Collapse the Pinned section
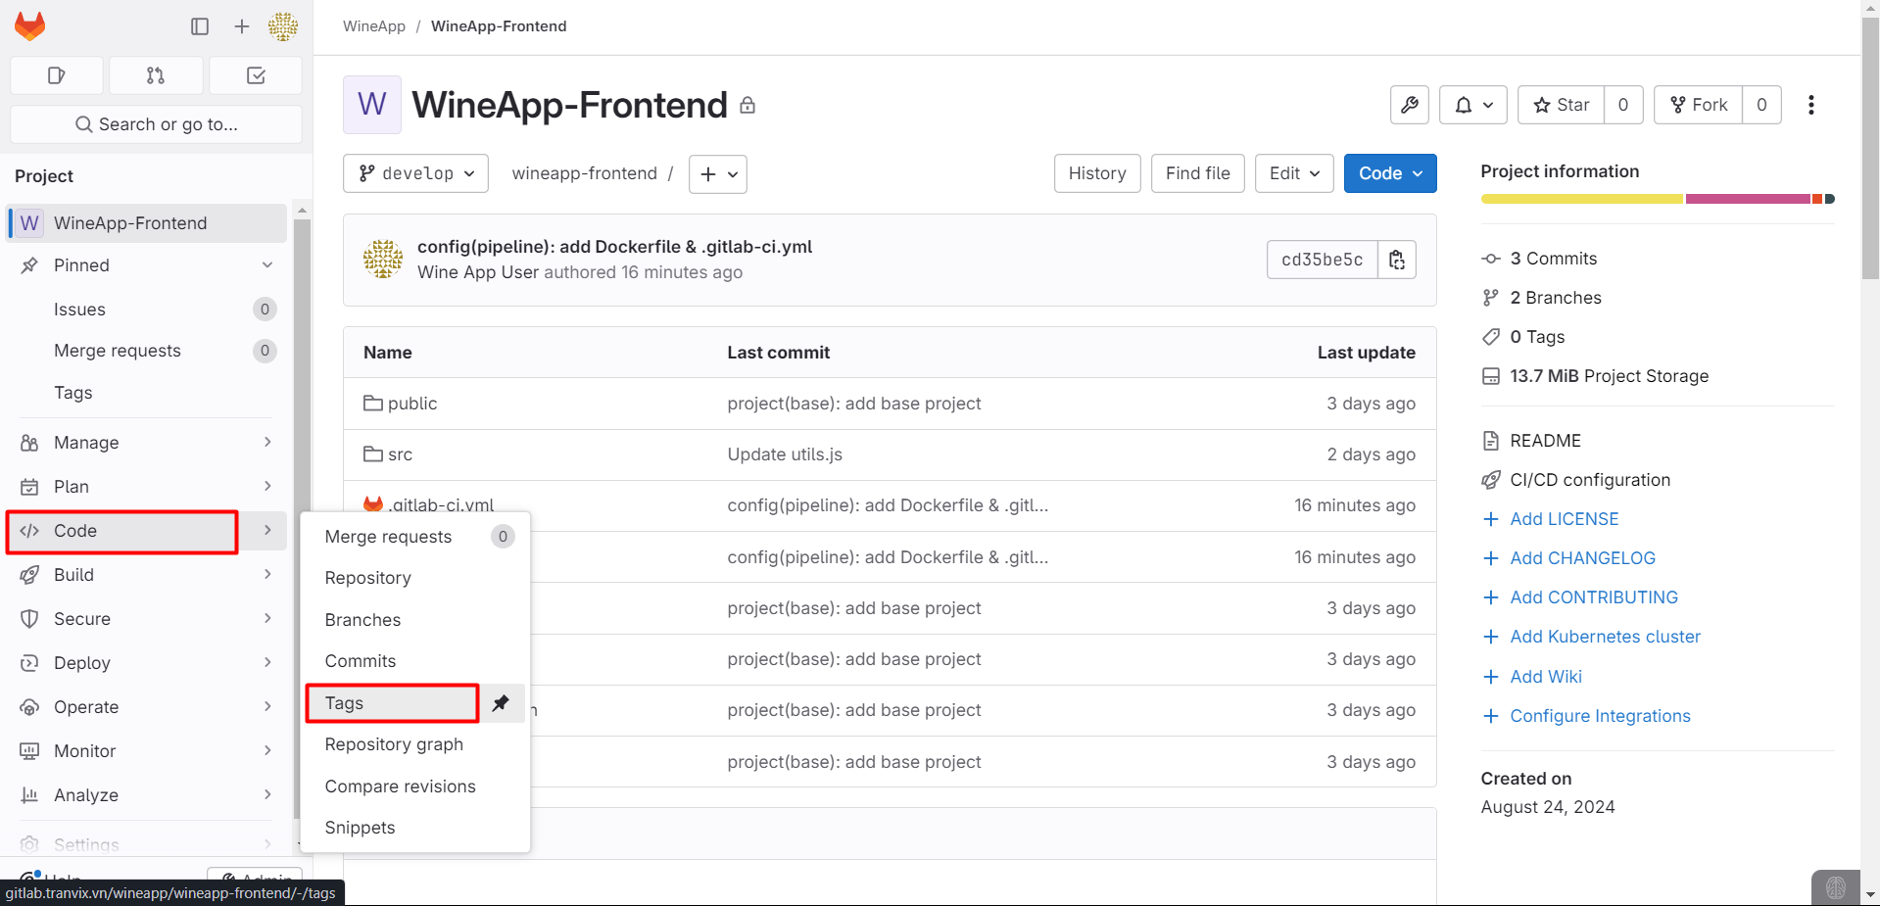1880x906 pixels. click(267, 265)
